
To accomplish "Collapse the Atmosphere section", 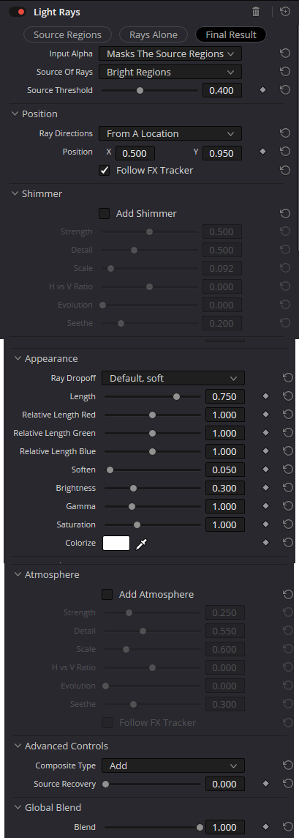I will (x=18, y=574).
